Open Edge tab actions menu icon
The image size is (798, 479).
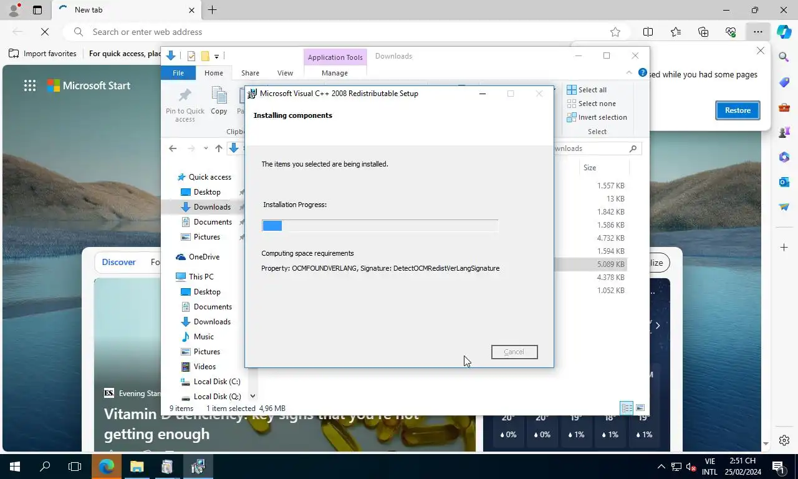(x=37, y=10)
